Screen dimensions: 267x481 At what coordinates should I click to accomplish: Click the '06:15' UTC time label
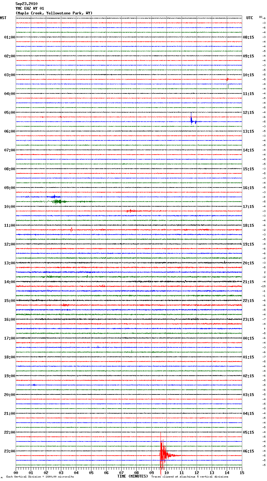pyautogui.click(x=248, y=451)
